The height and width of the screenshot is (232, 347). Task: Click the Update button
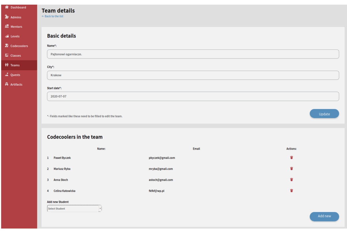click(x=324, y=113)
